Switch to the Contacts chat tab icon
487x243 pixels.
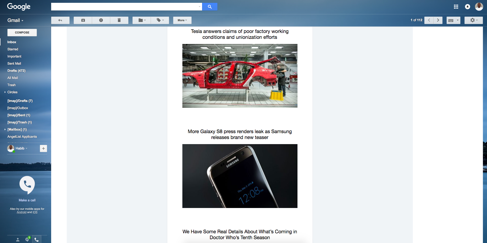(18, 240)
